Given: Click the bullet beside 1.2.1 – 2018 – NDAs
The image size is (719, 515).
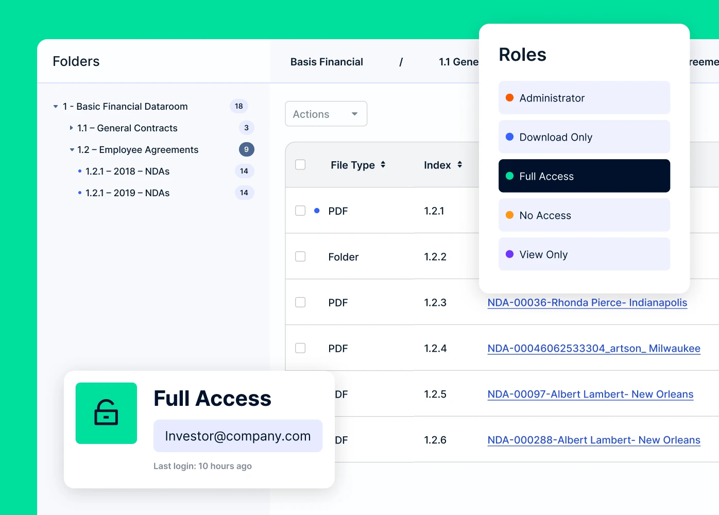Looking at the screenshot, I should pyautogui.click(x=80, y=171).
